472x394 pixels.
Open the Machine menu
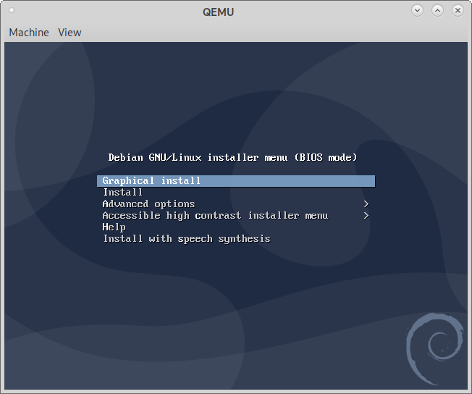point(29,33)
